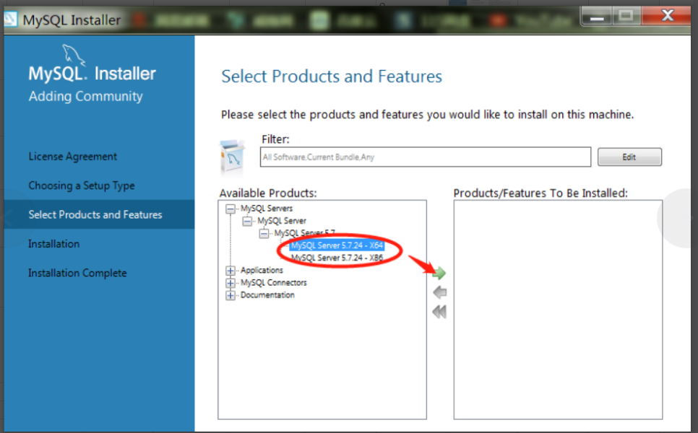Viewport: 698px width, 433px height.
Task: Go to License Agreement step
Action: click(72, 157)
